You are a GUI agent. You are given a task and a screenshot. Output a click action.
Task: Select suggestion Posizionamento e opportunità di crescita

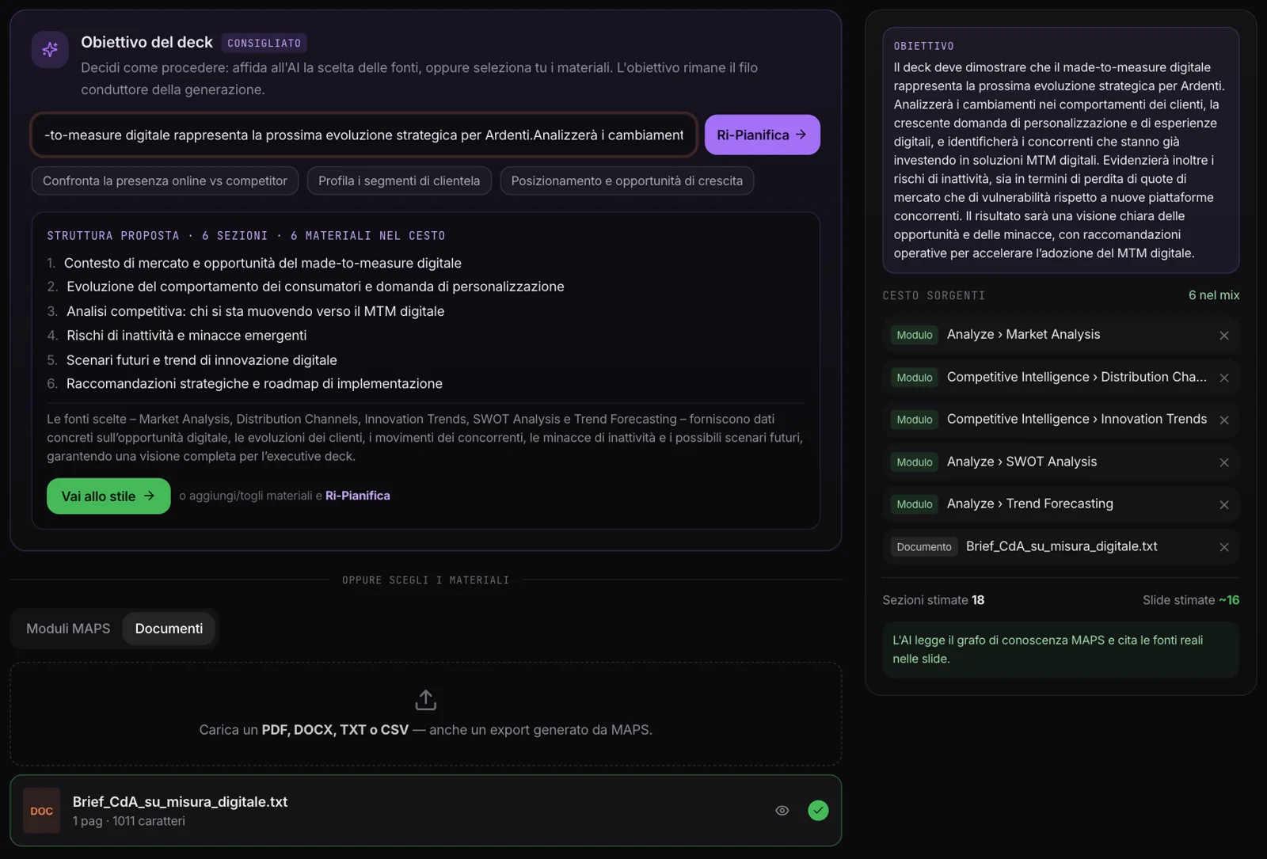[x=626, y=181]
